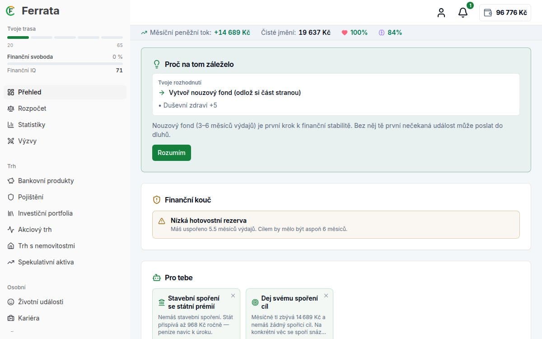Click the Finanční svoboda 0 % label
The height and width of the screenshot is (339, 542).
[117, 57]
